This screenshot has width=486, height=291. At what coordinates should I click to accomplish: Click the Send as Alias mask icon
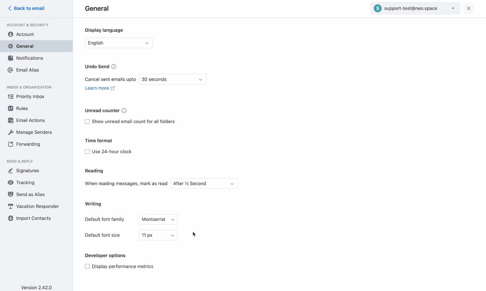point(10,194)
